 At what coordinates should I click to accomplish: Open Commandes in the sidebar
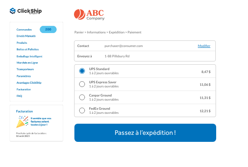pos(24,30)
